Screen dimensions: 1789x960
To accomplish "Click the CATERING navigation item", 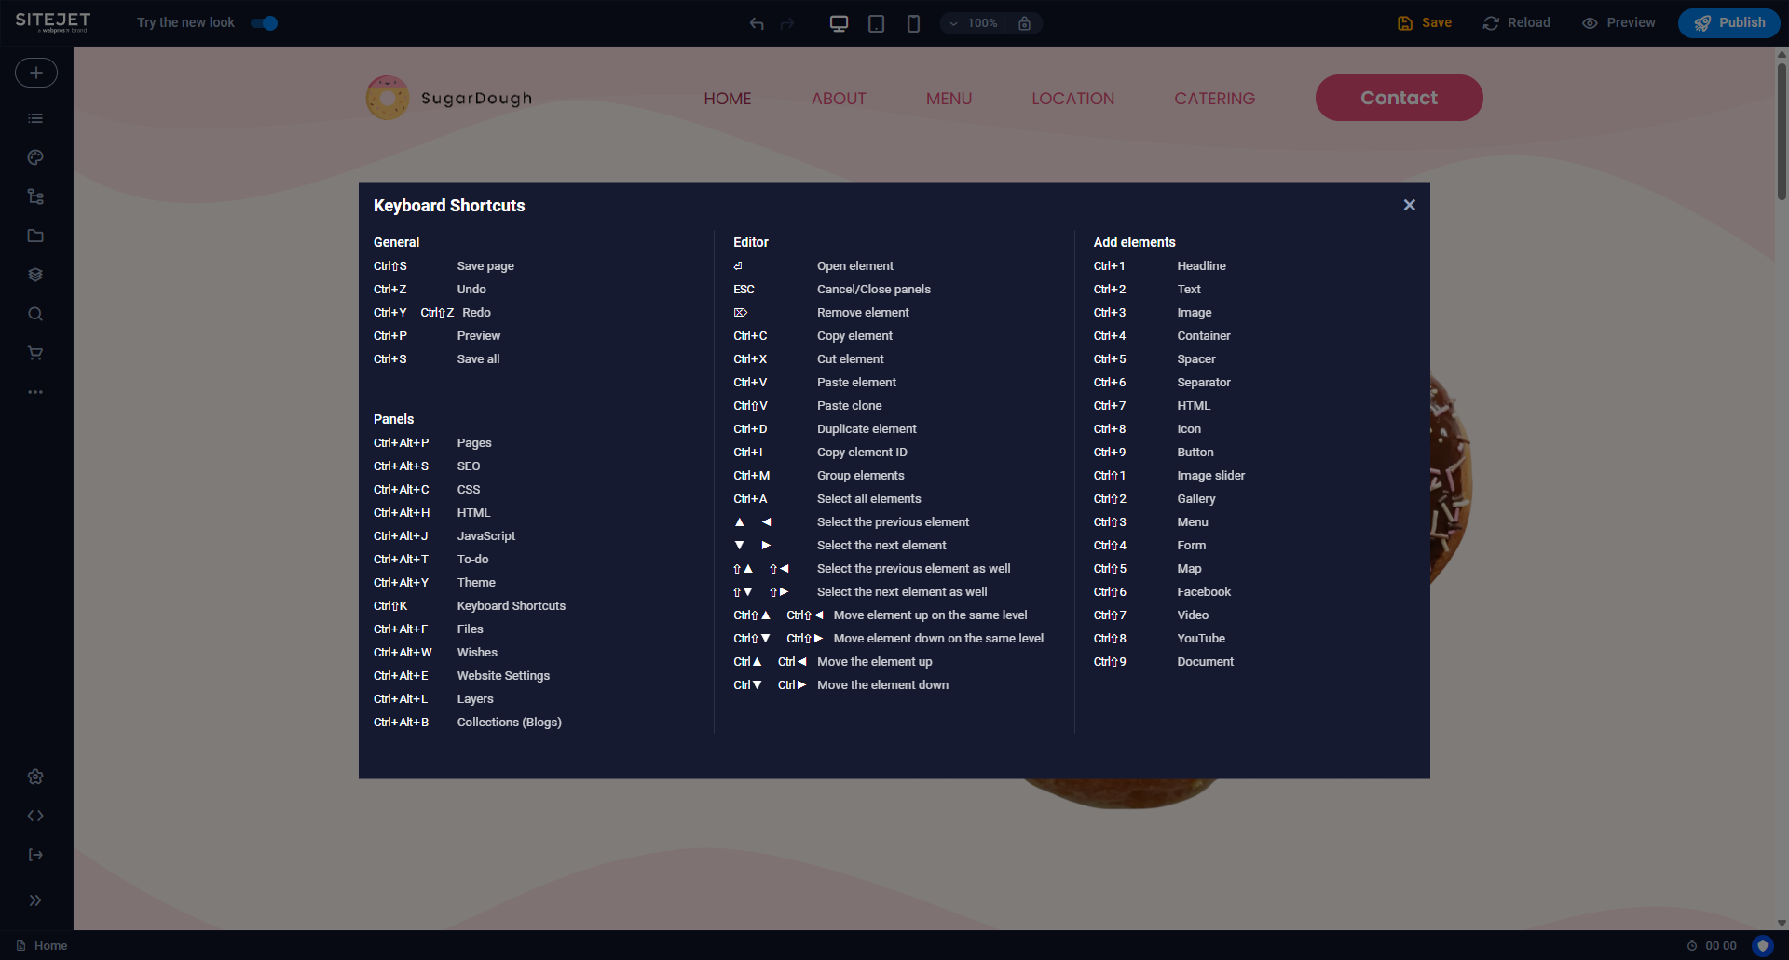I will tap(1214, 99).
